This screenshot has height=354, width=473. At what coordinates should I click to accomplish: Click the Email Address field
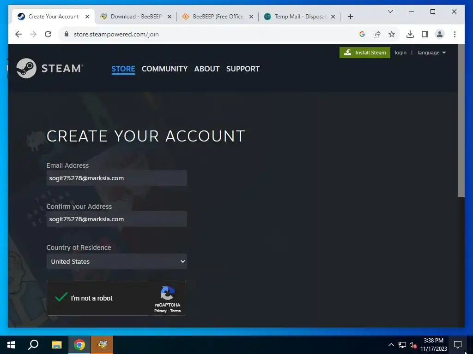pyautogui.click(x=117, y=178)
